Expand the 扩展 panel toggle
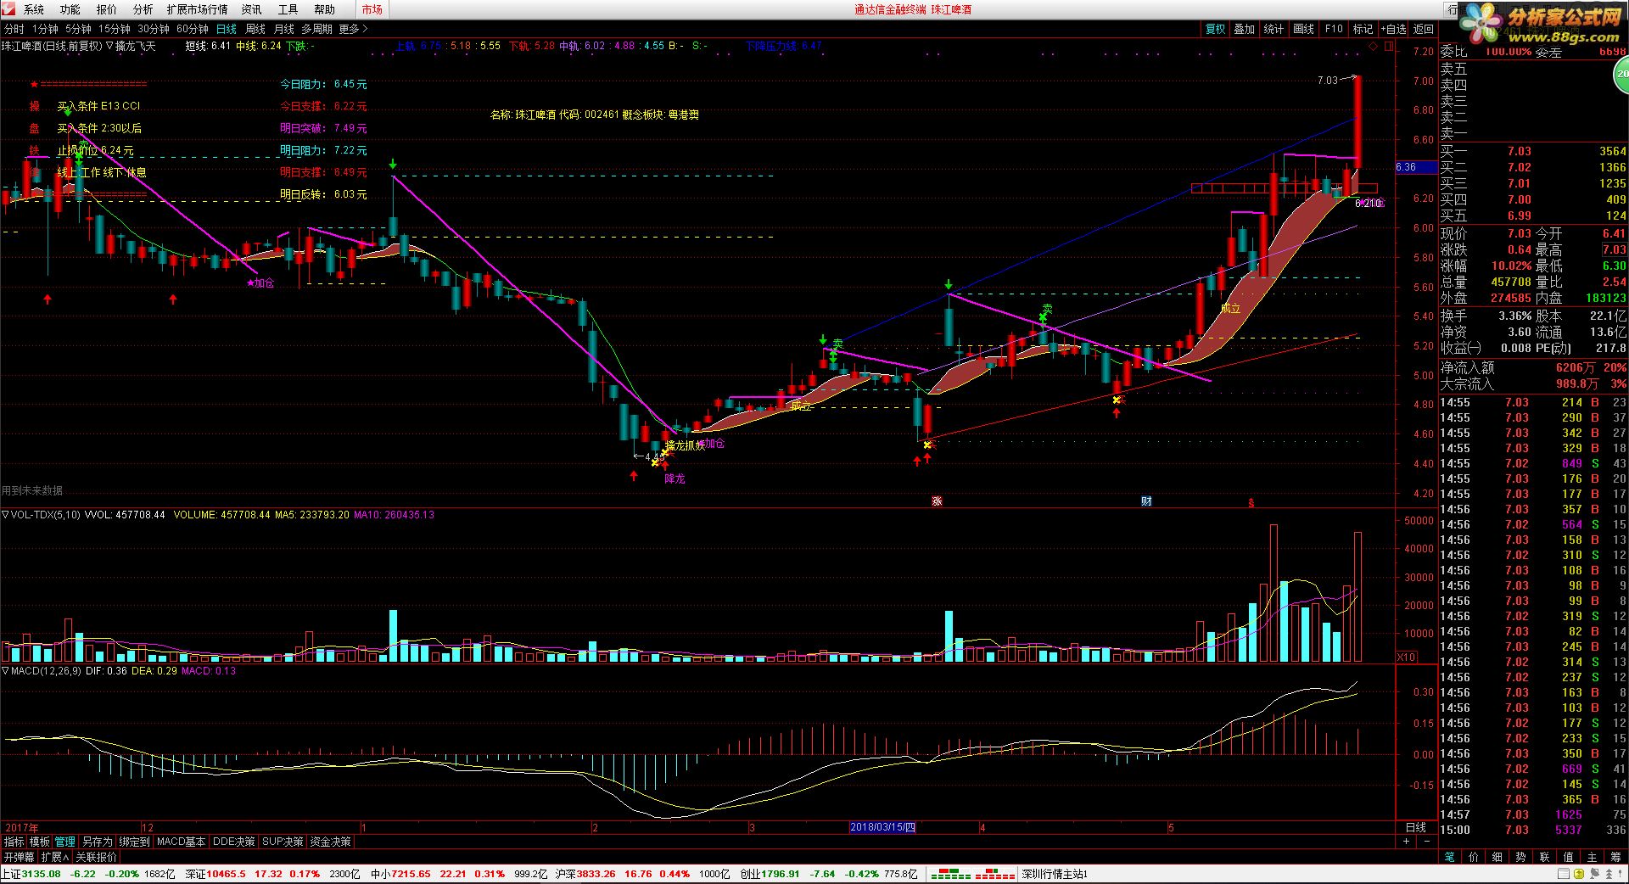The width and height of the screenshot is (1629, 884). coord(55,857)
